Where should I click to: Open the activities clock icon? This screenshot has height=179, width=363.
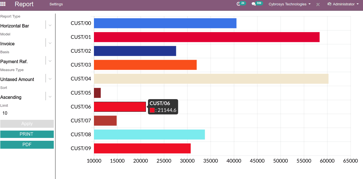pyautogui.click(x=238, y=4)
